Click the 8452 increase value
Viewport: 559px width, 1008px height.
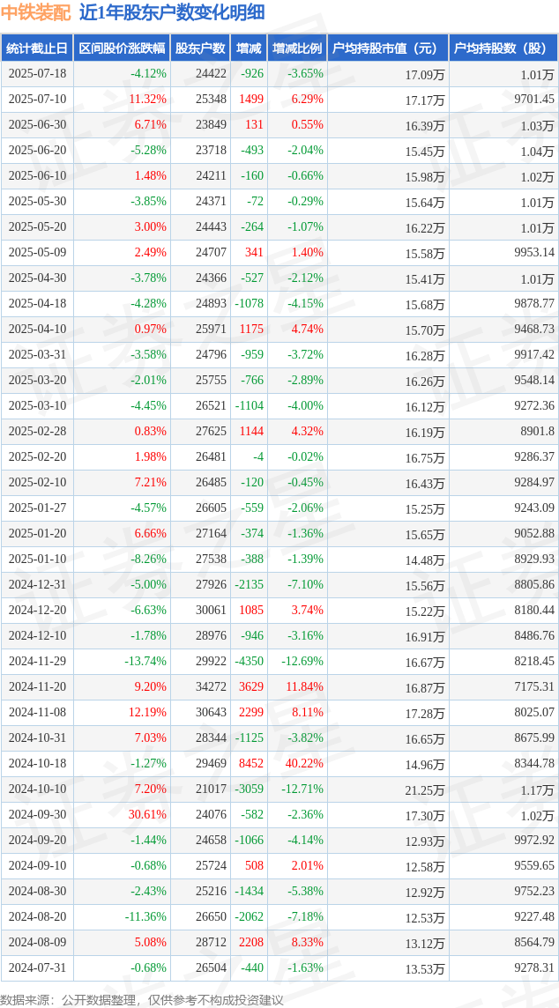(x=251, y=763)
